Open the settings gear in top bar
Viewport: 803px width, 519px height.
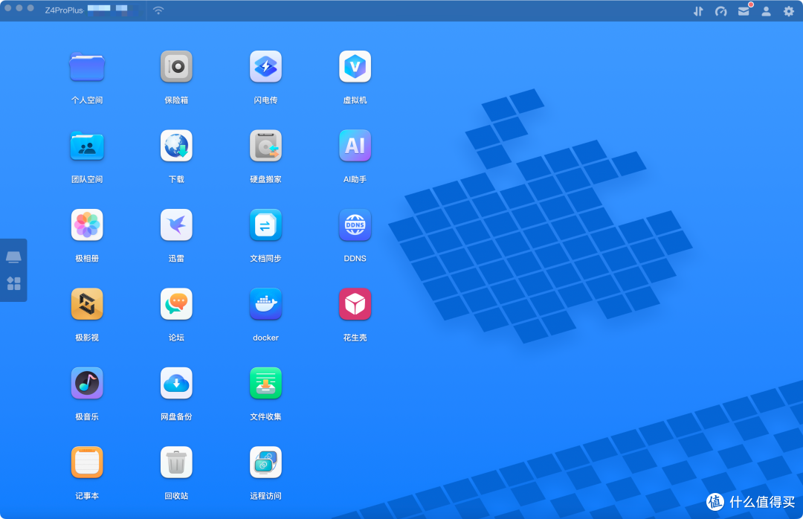[789, 11]
